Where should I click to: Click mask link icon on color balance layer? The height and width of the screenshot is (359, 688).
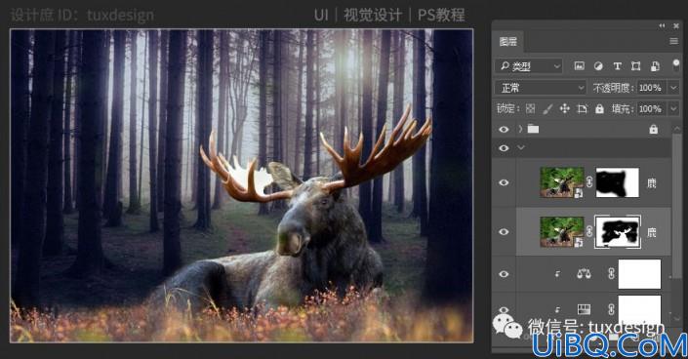point(611,274)
